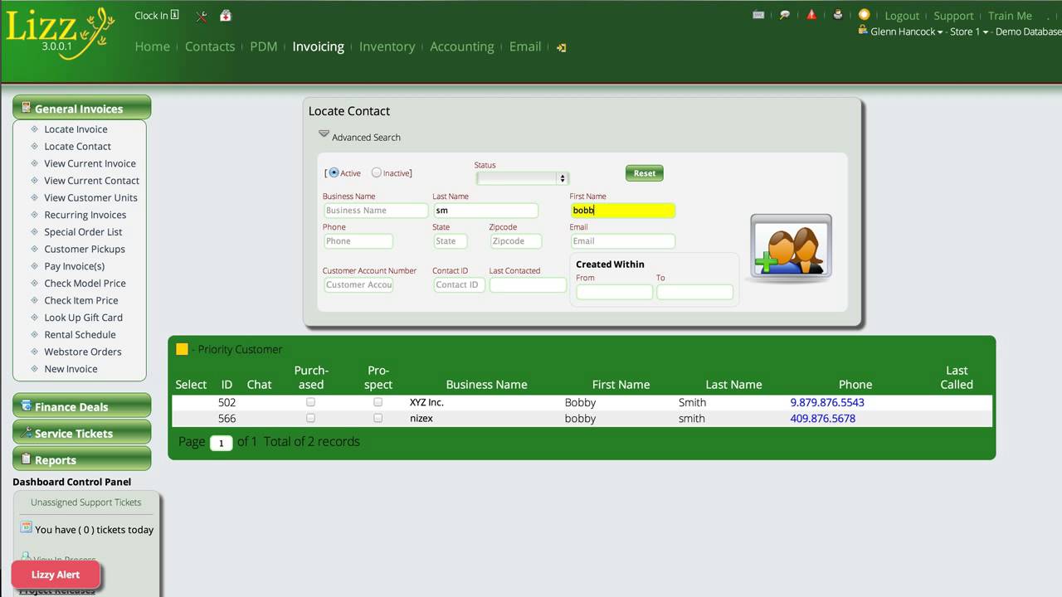Viewport: 1062px width, 597px height.
Task: Click the exit arrow icon after Email
Action: click(x=561, y=48)
